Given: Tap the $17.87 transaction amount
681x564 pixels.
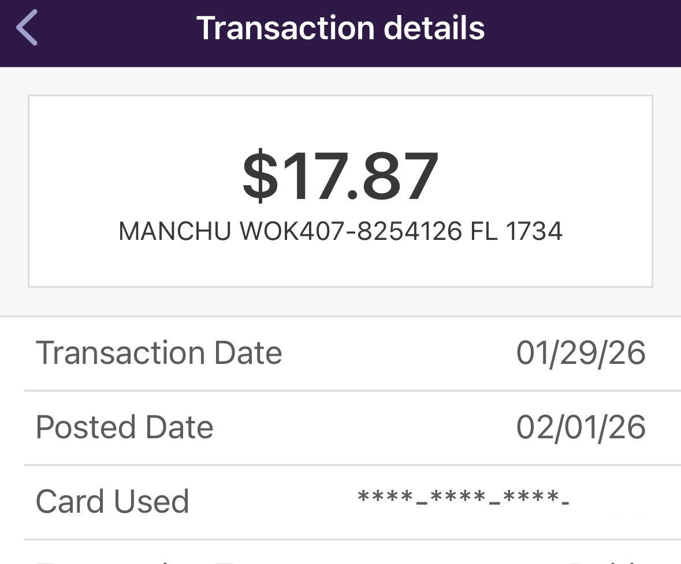Looking at the screenshot, I should tap(340, 176).
